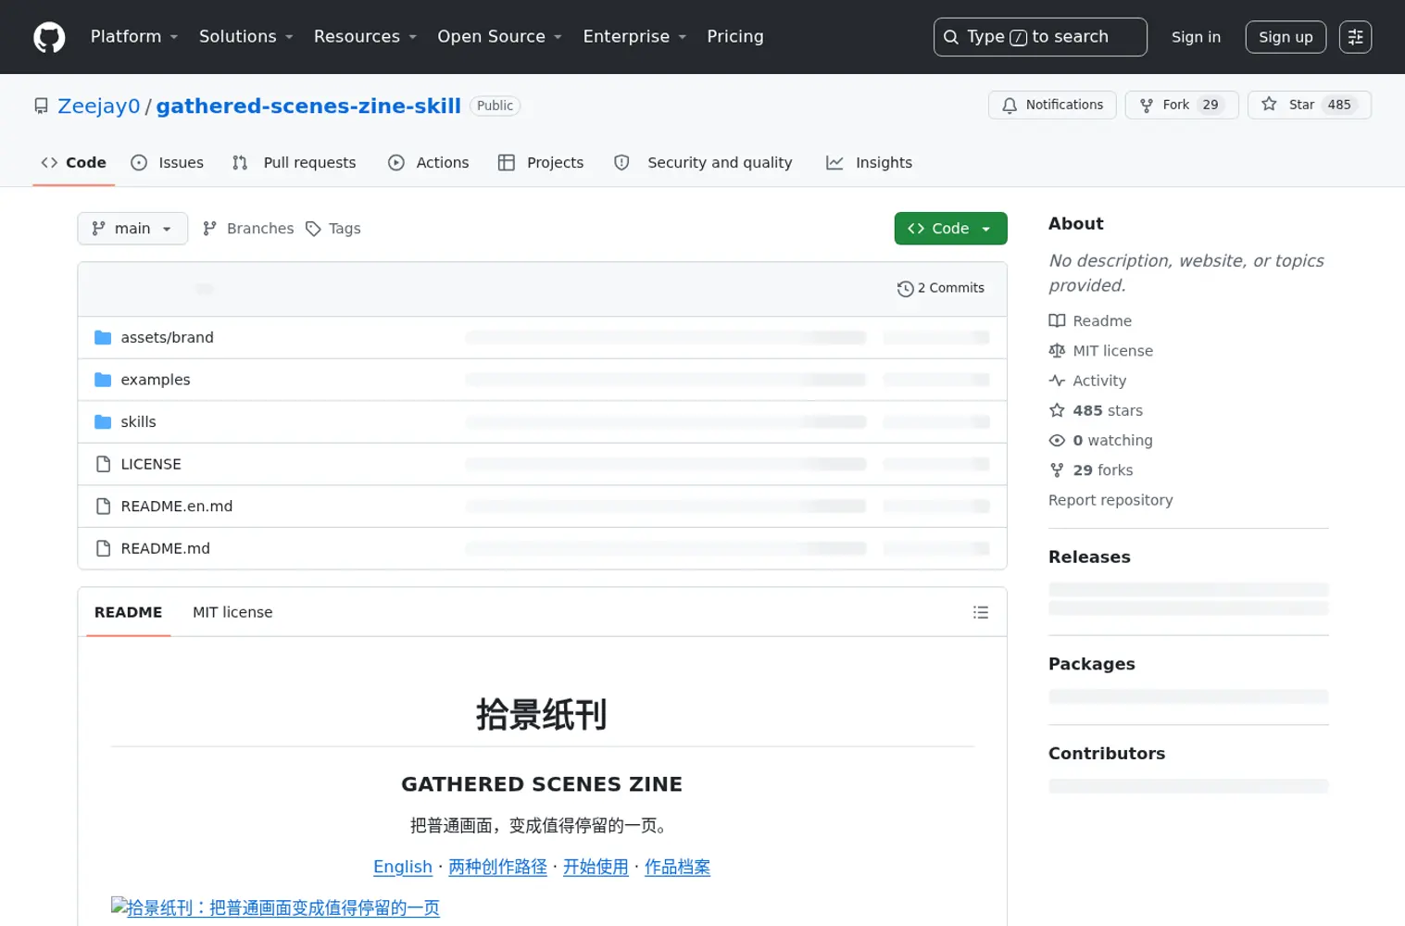Open the Zeejay0 owner profile link
The width and height of the screenshot is (1405, 926).
tap(99, 106)
